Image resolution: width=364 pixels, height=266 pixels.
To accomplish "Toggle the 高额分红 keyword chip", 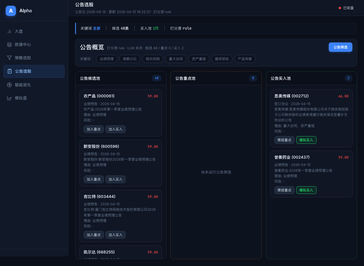I will (x=130, y=59).
